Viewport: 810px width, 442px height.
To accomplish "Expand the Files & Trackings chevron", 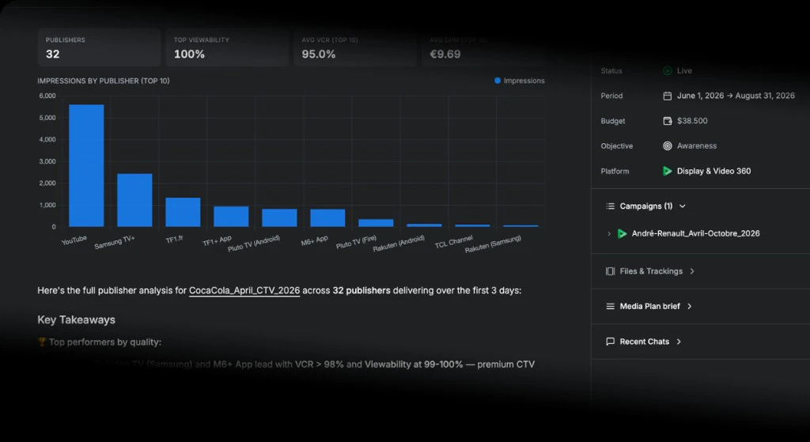I will click(x=692, y=271).
